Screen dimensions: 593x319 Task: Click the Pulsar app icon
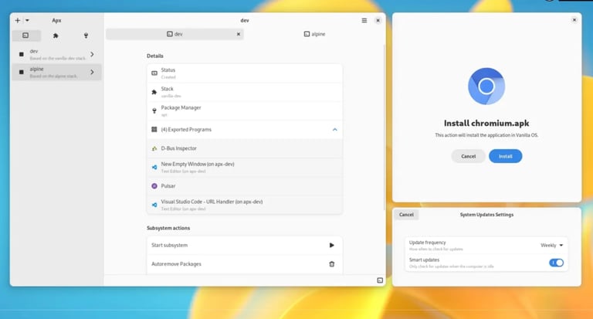pyautogui.click(x=154, y=186)
